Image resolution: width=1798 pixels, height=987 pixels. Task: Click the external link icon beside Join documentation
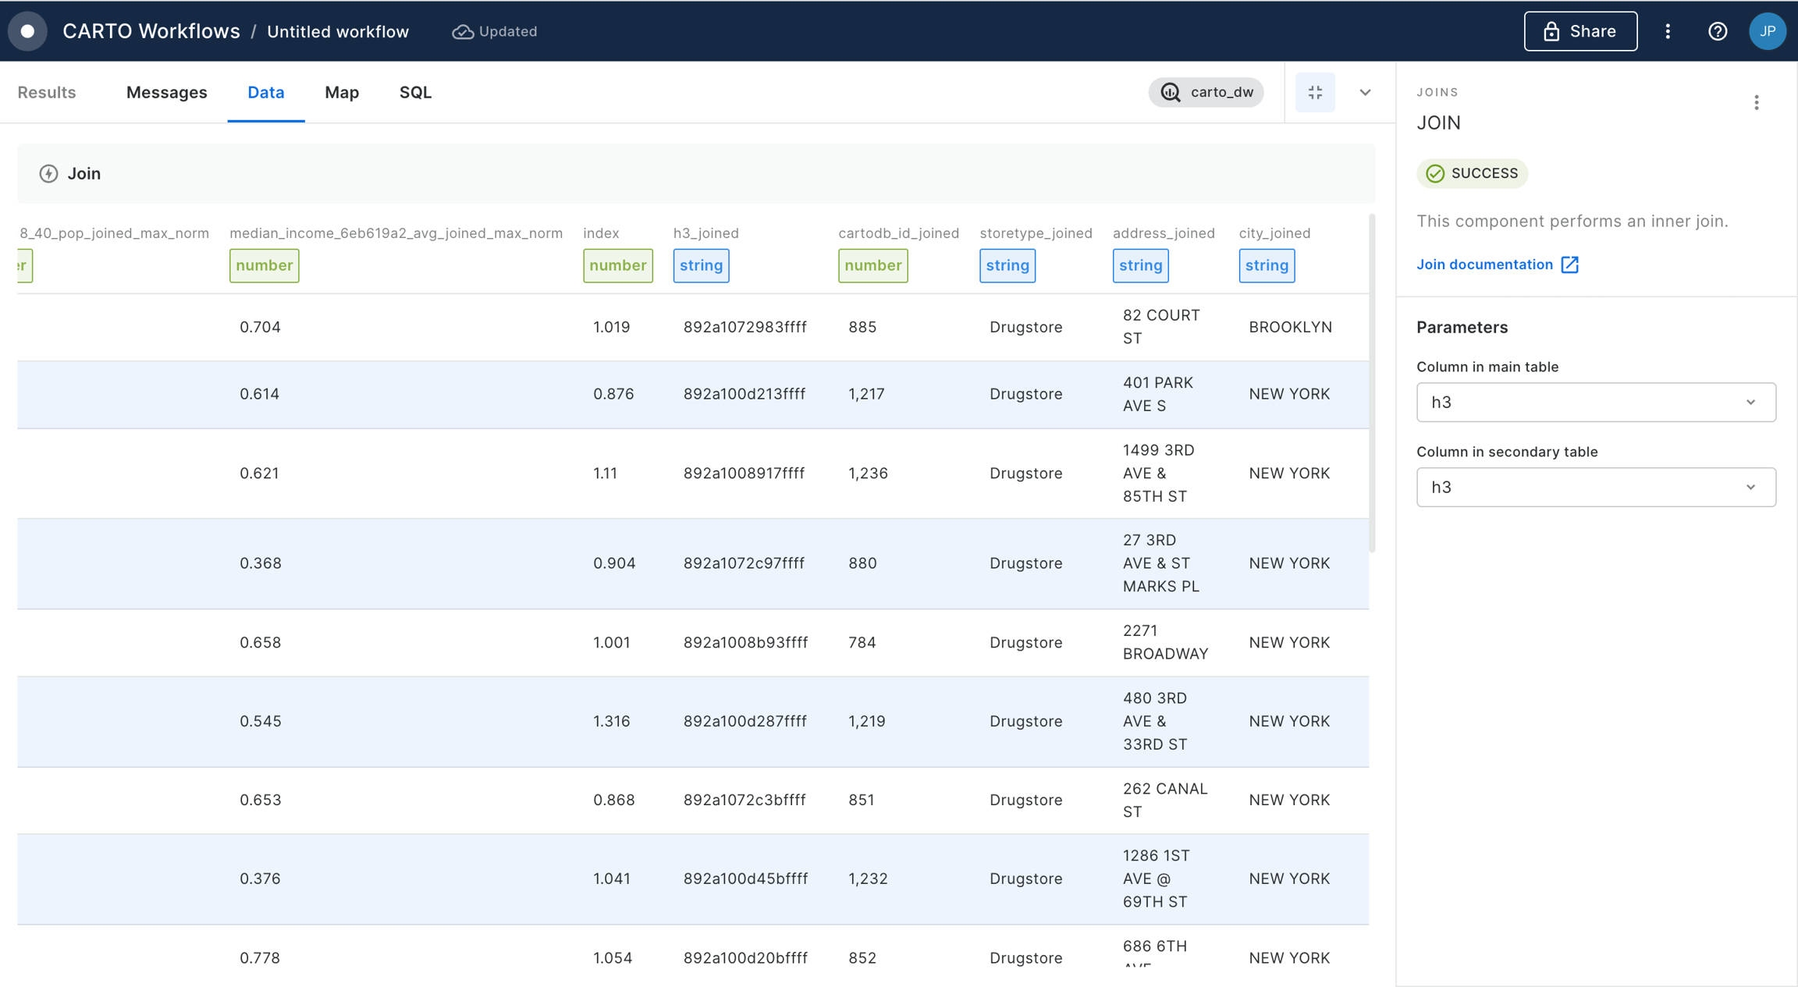click(1570, 265)
